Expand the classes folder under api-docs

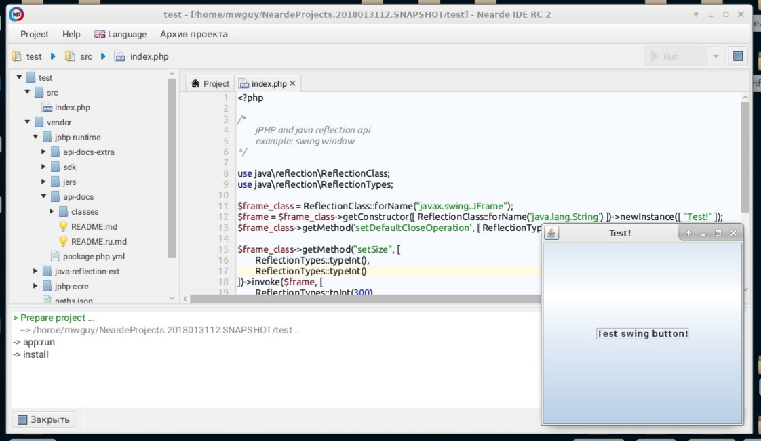pyautogui.click(x=51, y=211)
